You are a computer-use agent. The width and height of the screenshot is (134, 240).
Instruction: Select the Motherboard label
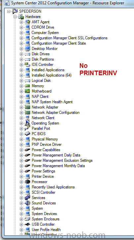coord(41,91)
